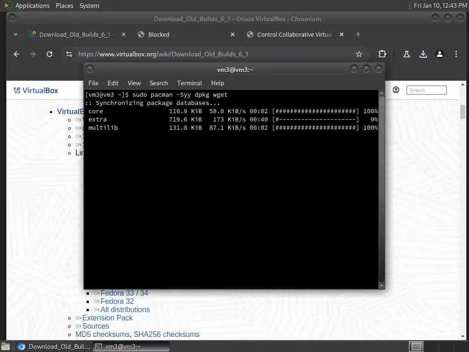This screenshot has width=469, height=352.
Task: Bookmark this page with the star
Action: pos(359,54)
